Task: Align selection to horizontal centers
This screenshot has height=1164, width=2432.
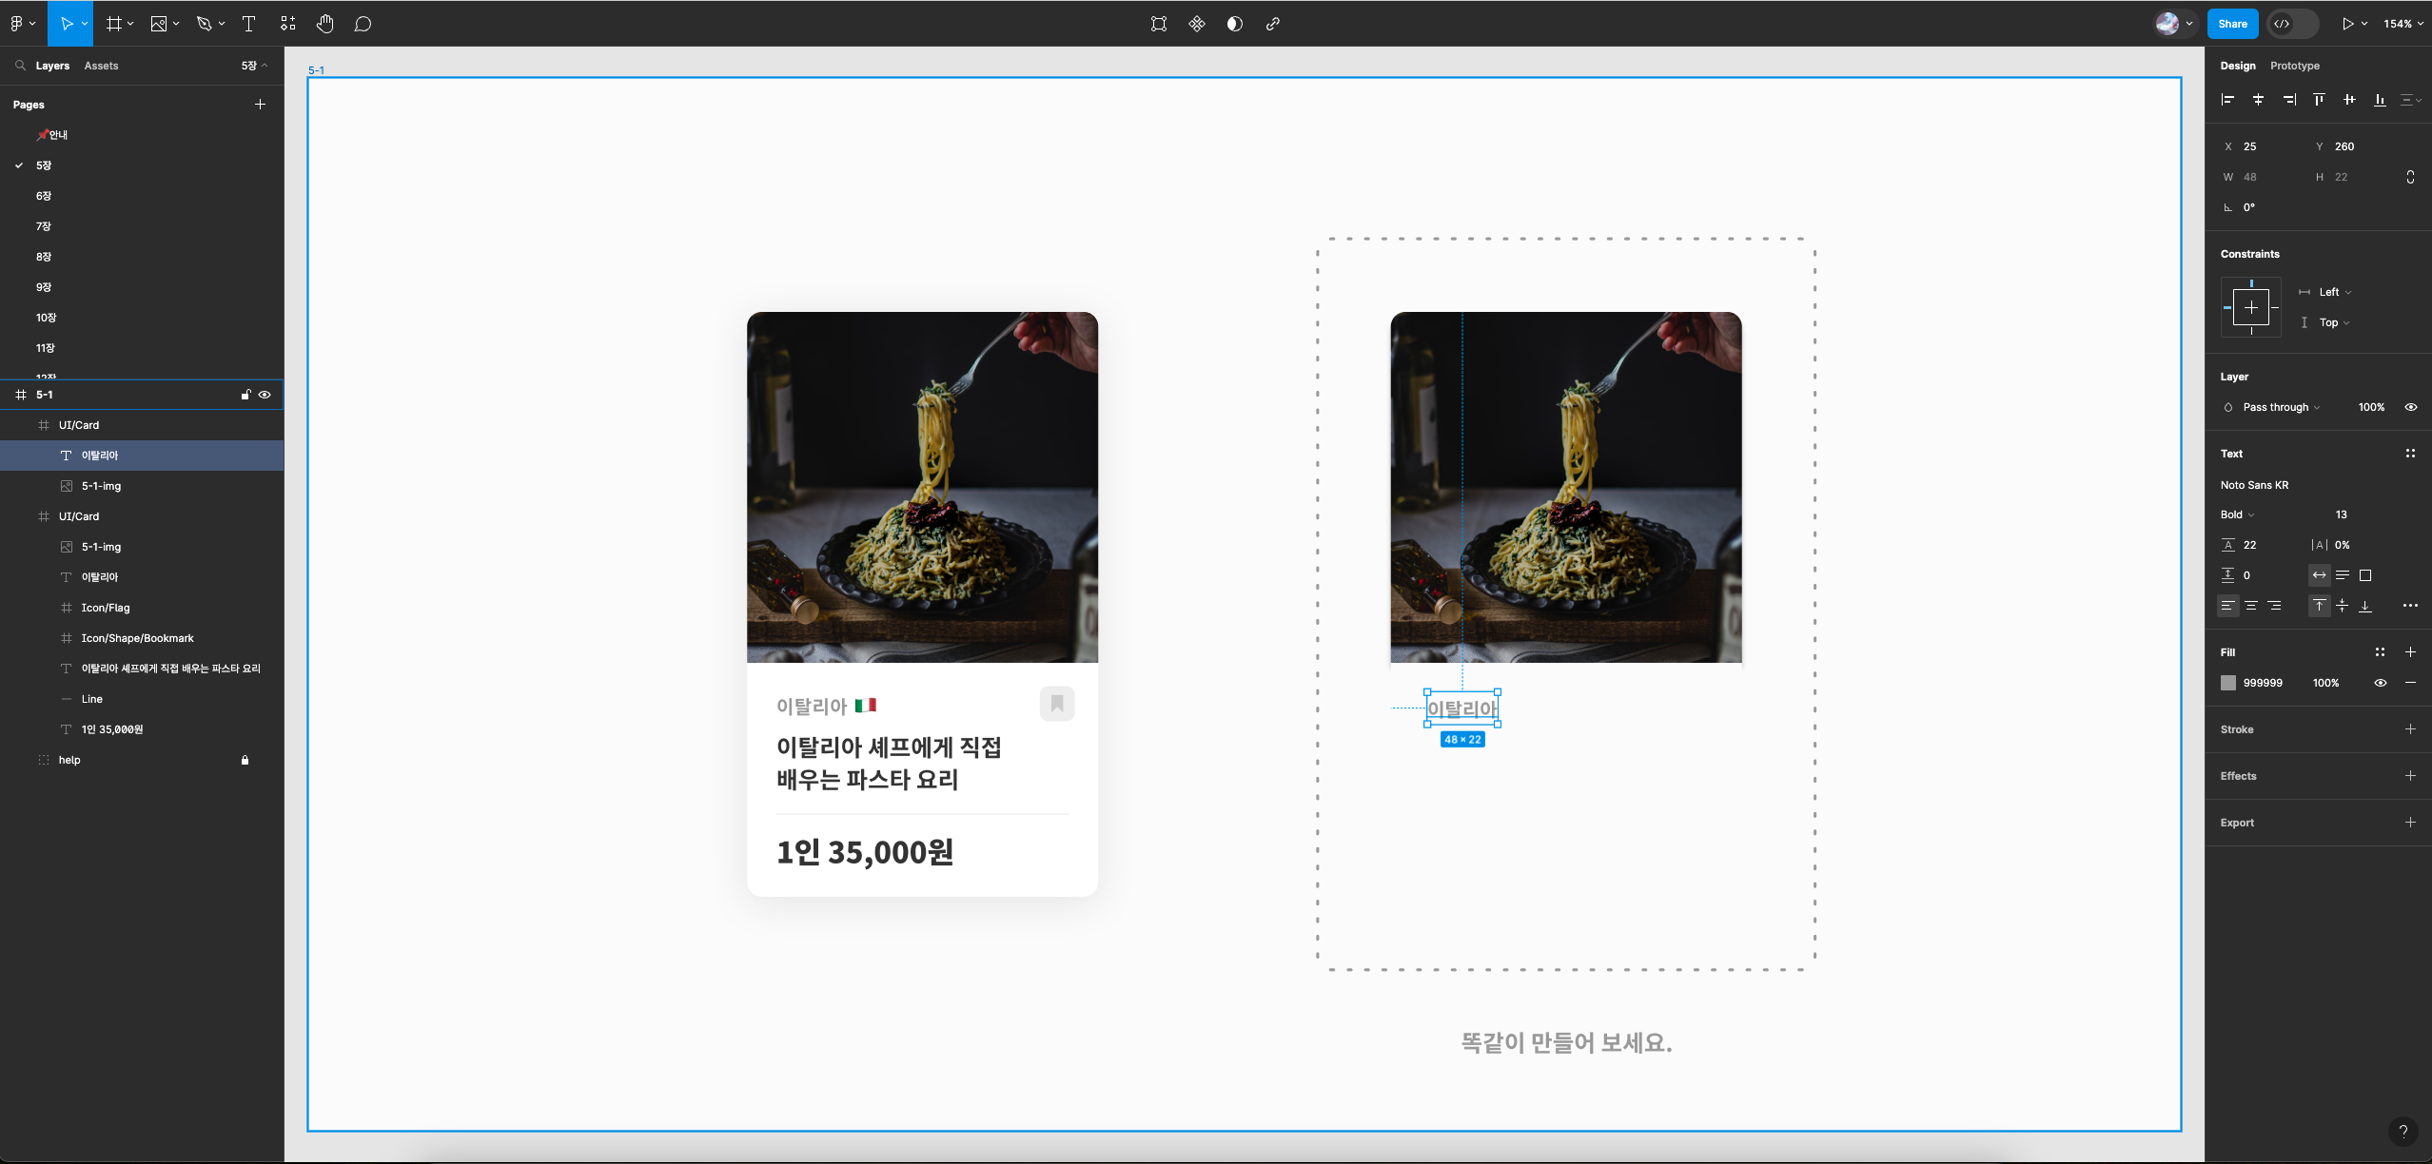Action: [2258, 99]
